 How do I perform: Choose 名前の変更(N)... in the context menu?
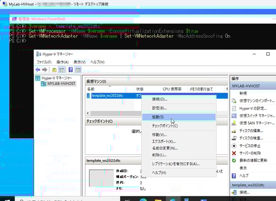[x=179, y=148]
